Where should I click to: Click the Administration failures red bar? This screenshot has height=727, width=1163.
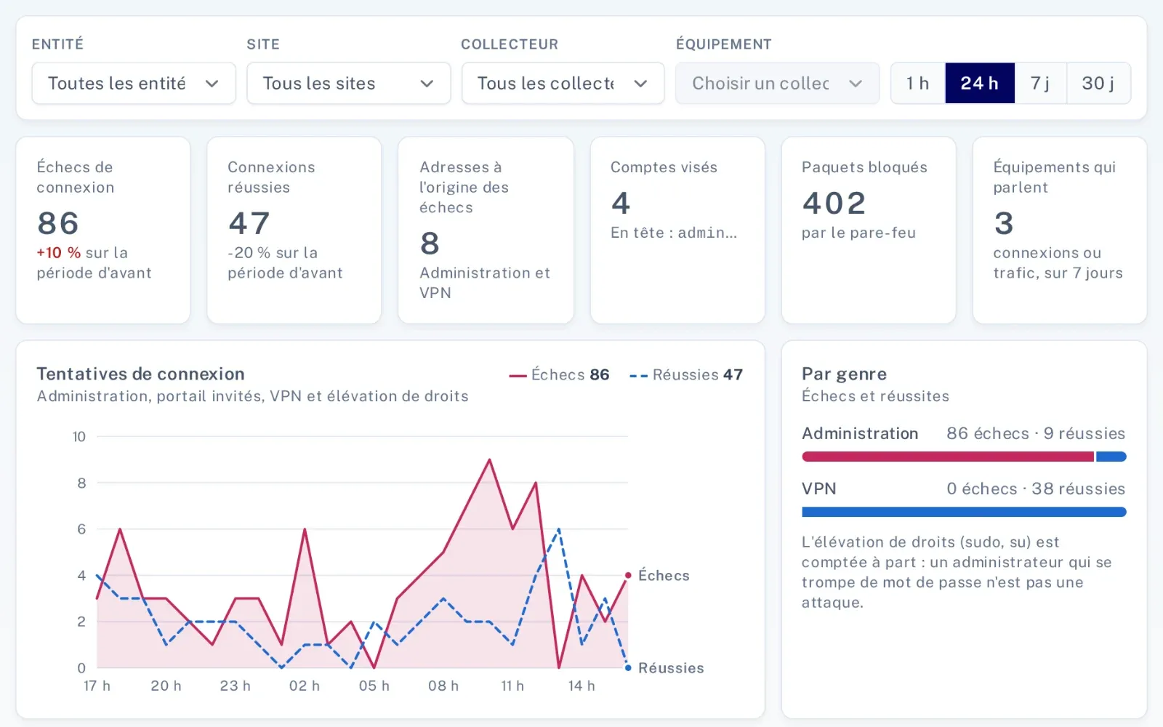tap(948, 457)
